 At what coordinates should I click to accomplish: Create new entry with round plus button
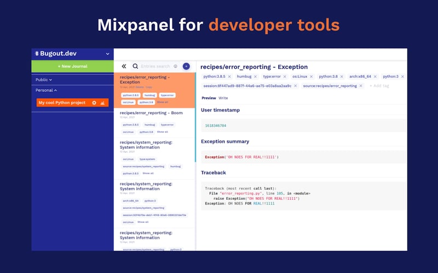[x=186, y=66]
